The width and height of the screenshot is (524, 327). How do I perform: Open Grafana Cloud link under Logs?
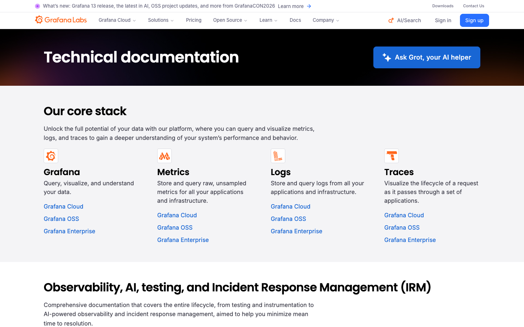point(290,206)
